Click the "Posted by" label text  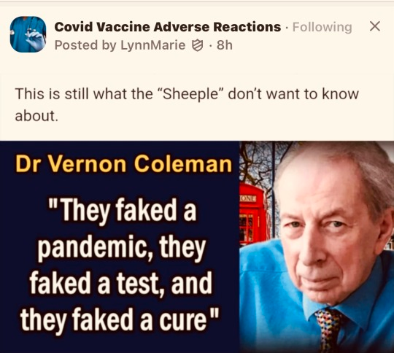[x=85, y=45]
